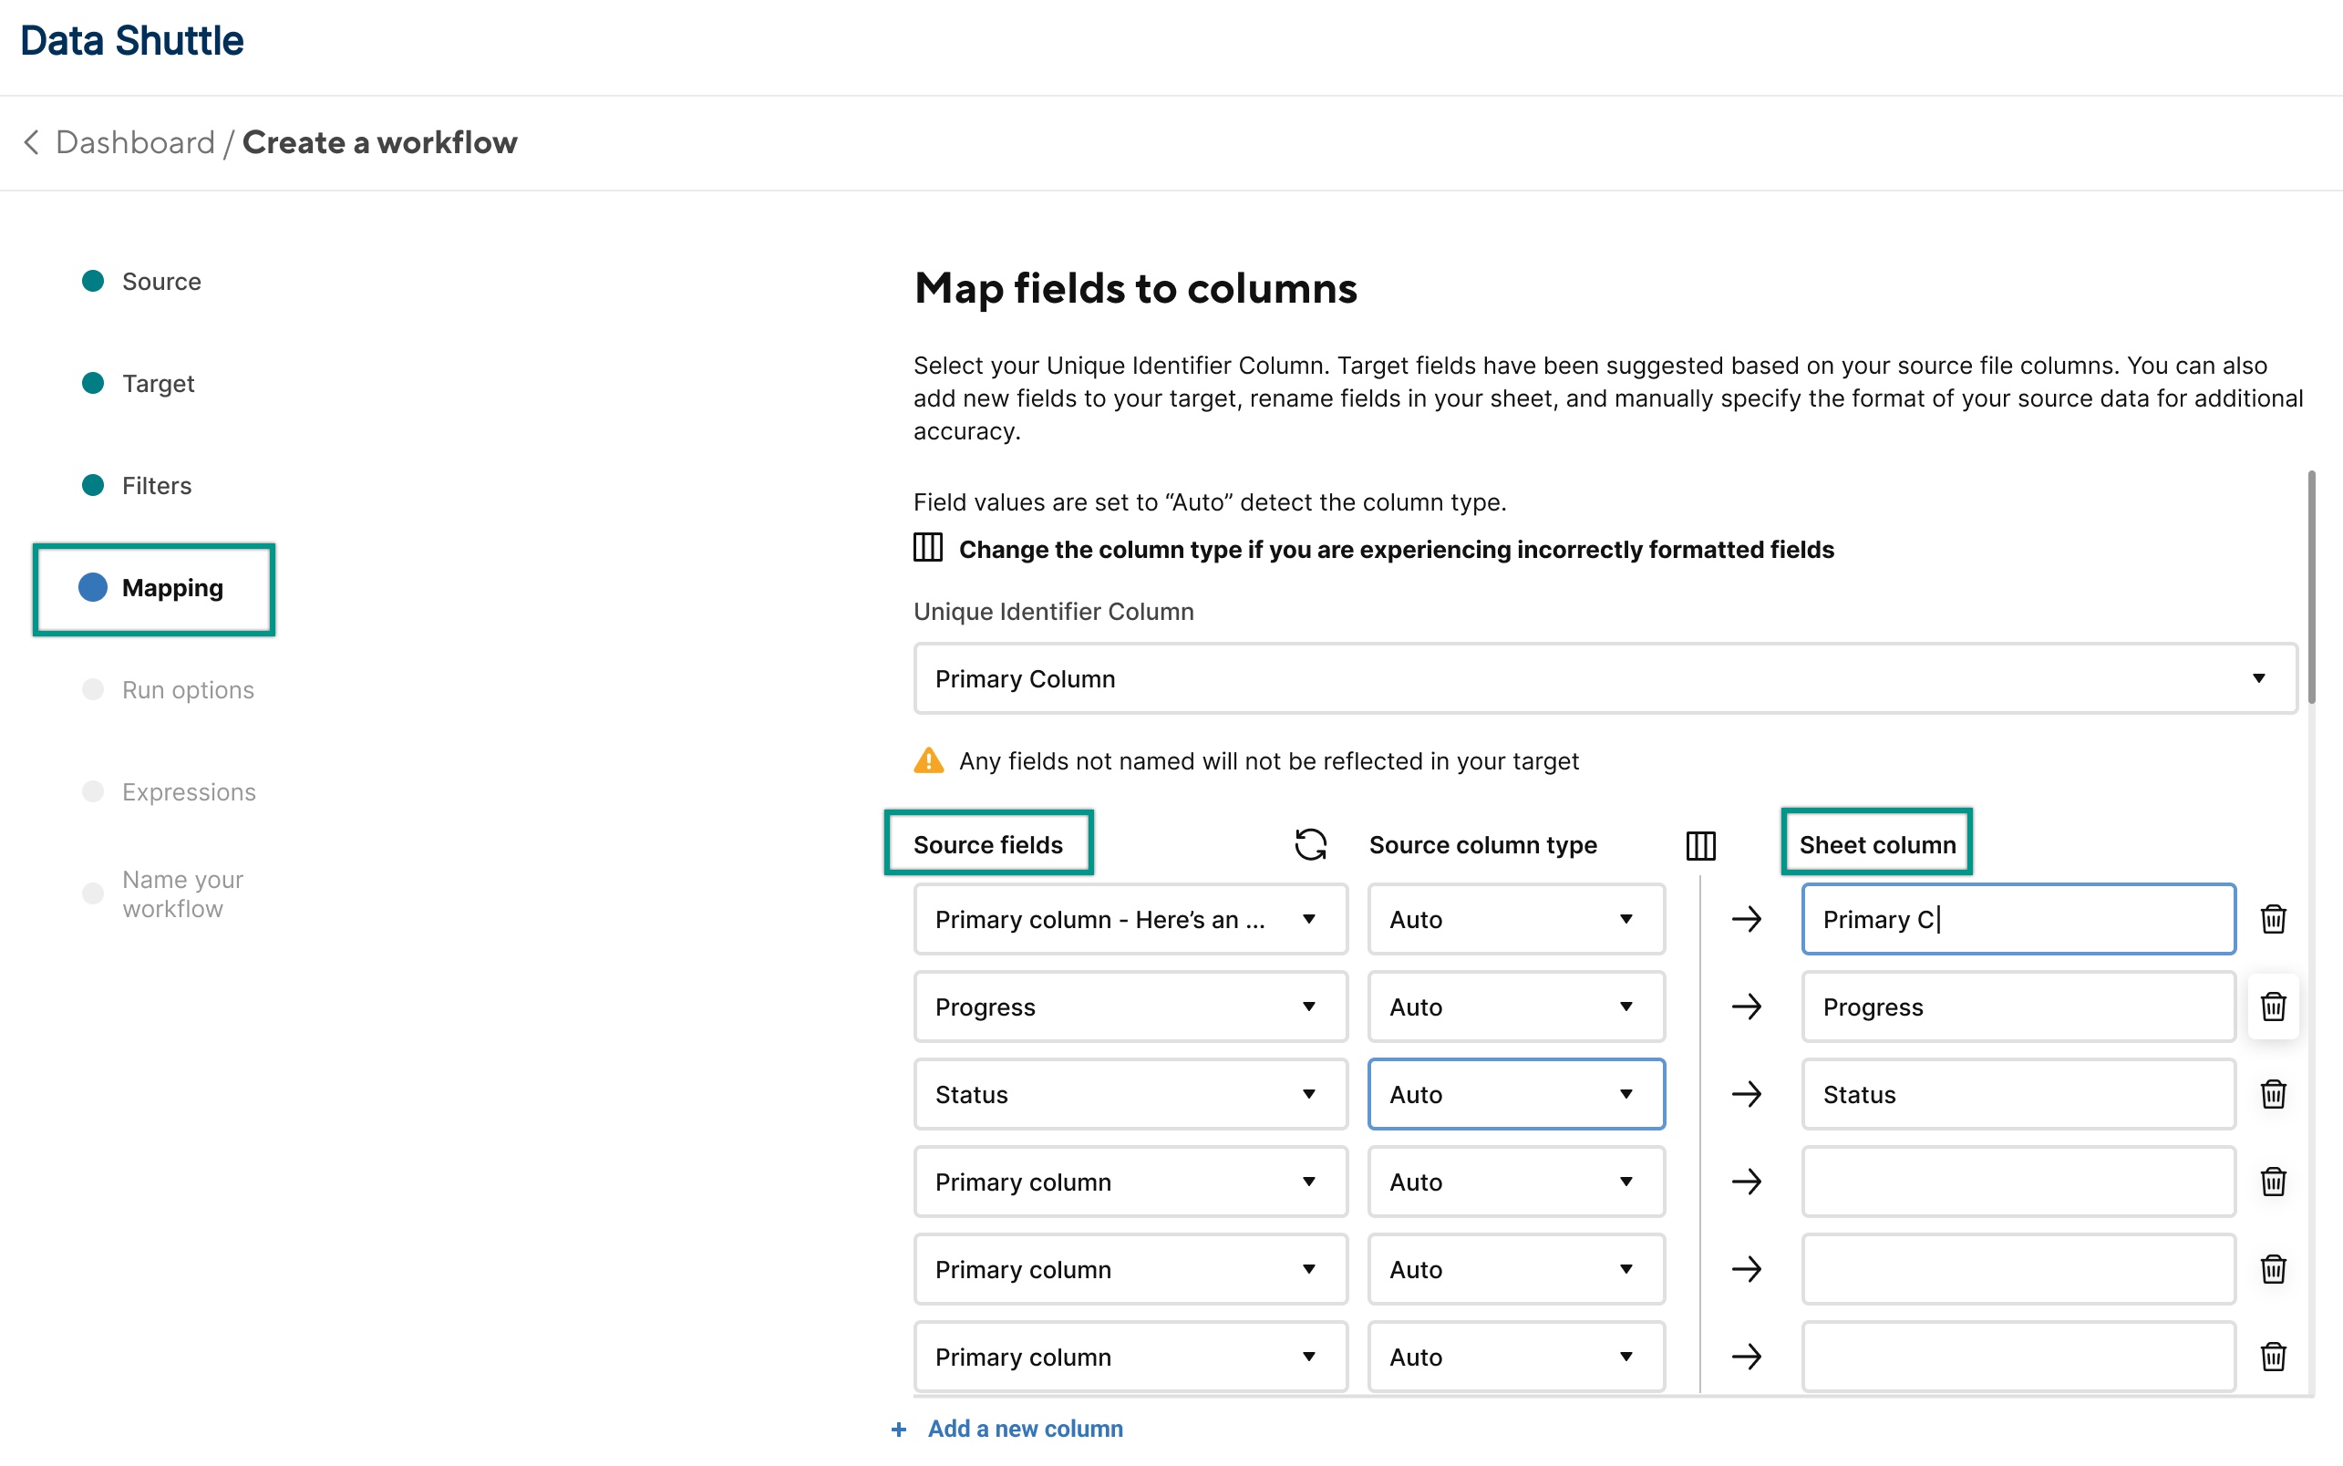Open the Unique Identifier Column dropdown
This screenshot has width=2343, height=1466.
coord(1605,677)
